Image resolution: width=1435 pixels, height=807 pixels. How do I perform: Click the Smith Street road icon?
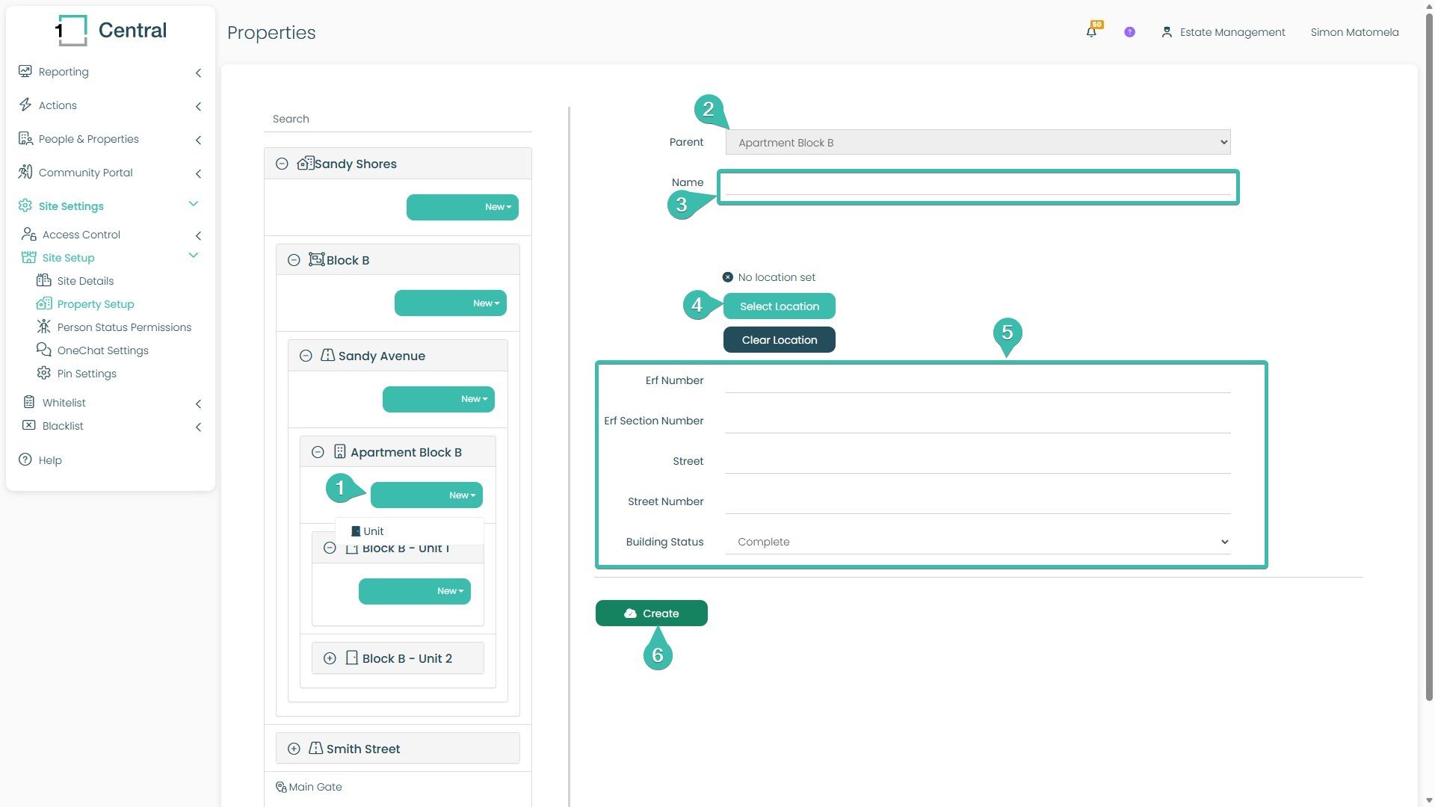(316, 748)
